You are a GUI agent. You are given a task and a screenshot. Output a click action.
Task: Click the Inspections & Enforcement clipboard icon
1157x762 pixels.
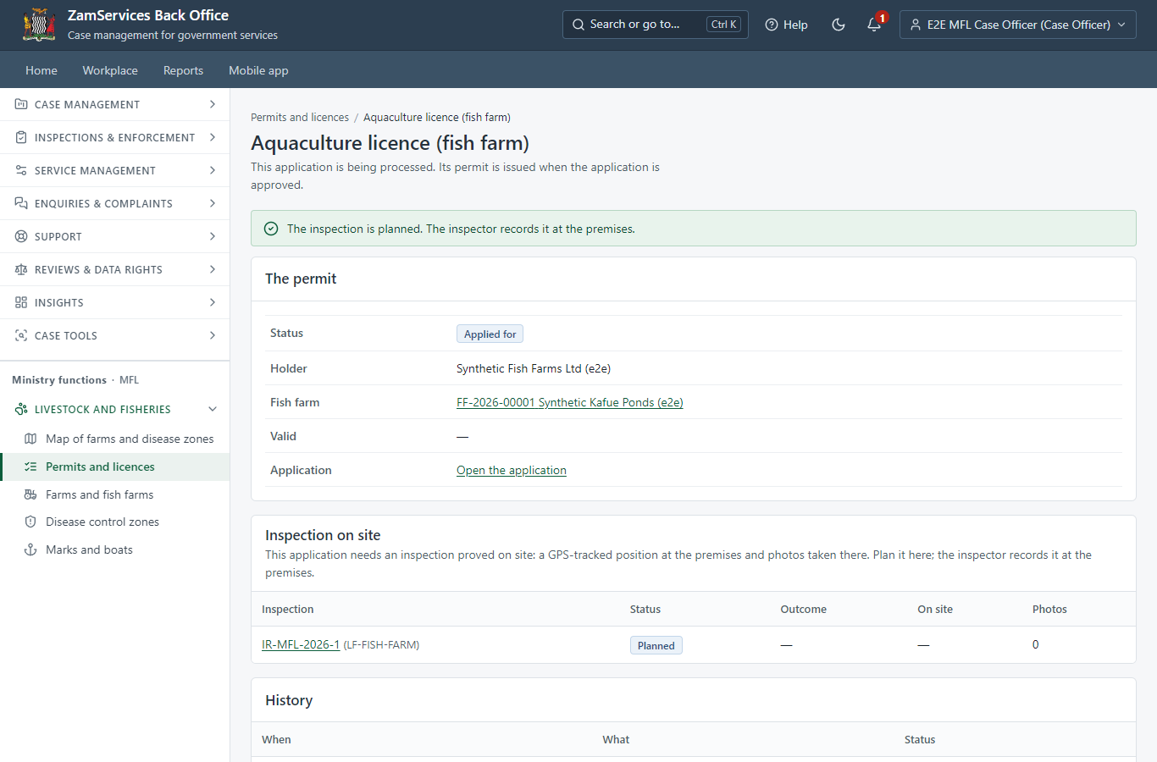(x=21, y=137)
